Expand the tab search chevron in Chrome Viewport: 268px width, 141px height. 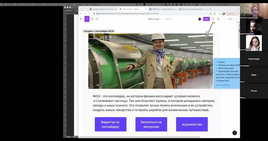[x=237, y=9]
